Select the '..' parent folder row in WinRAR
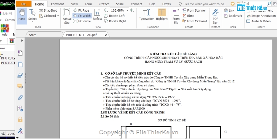 (x=7, y=54)
